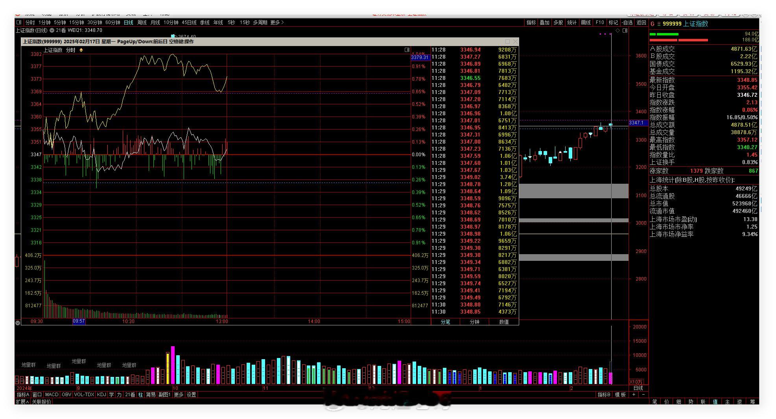The image size is (776, 419).
Task: Switch to 数值 tab in tick list
Action: [x=504, y=322]
